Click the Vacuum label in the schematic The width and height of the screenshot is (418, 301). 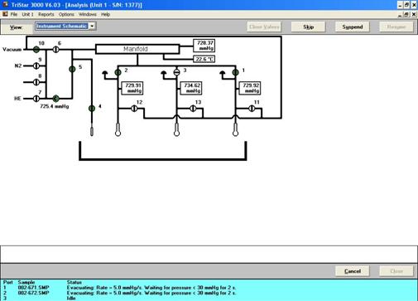(12, 50)
